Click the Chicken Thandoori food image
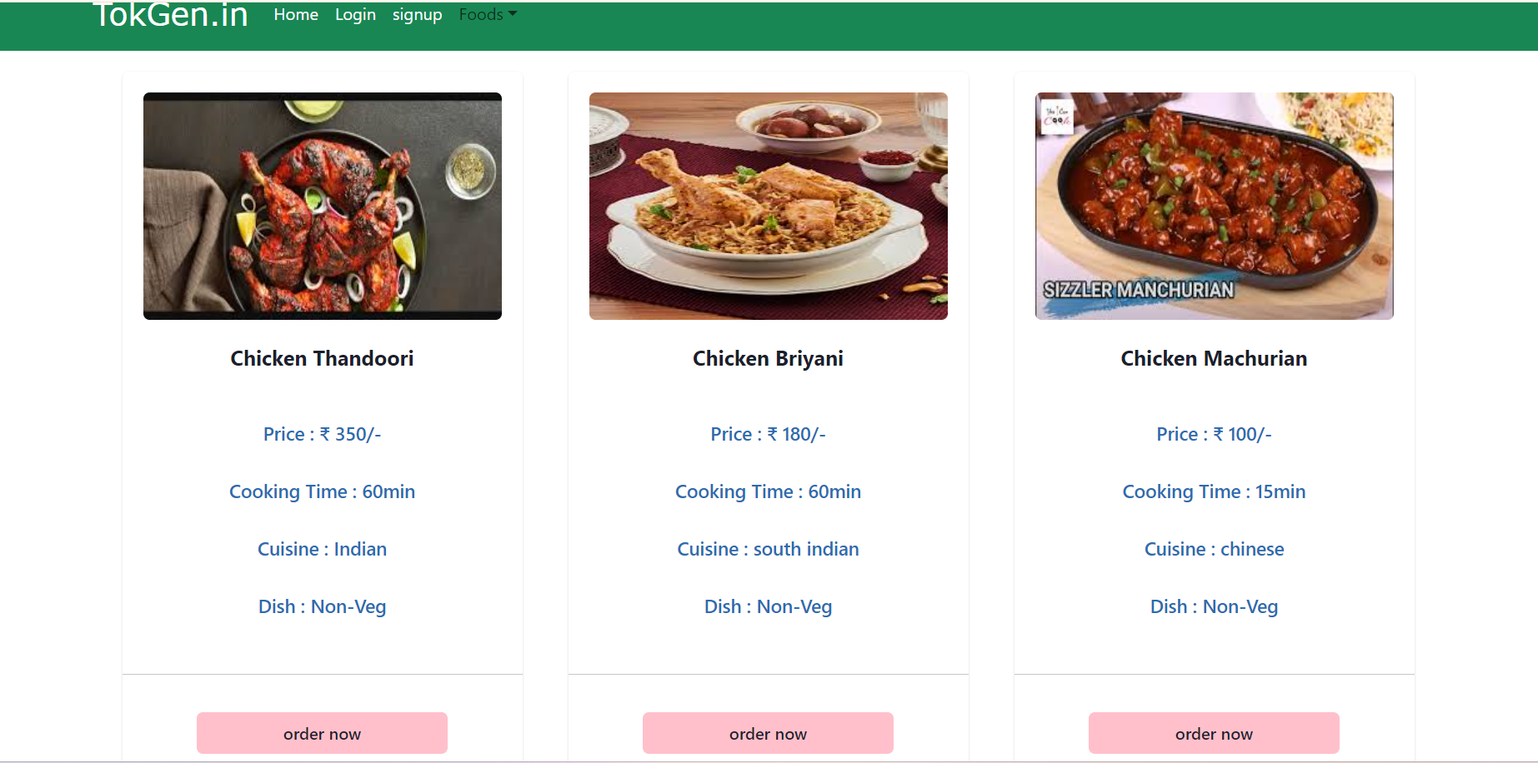This screenshot has width=1538, height=763. point(323,206)
